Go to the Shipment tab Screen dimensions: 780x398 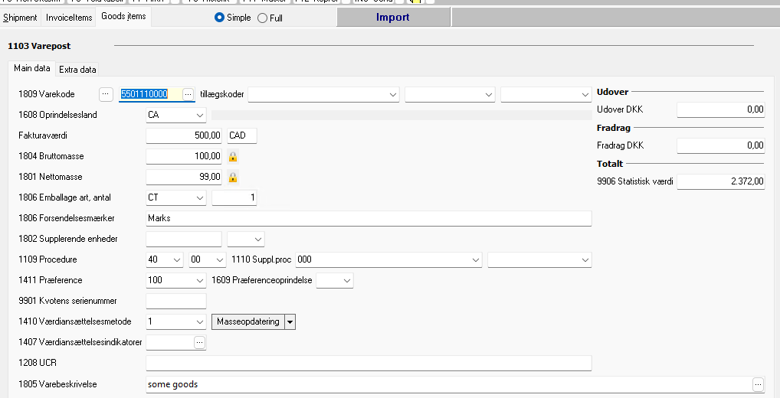pos(21,18)
